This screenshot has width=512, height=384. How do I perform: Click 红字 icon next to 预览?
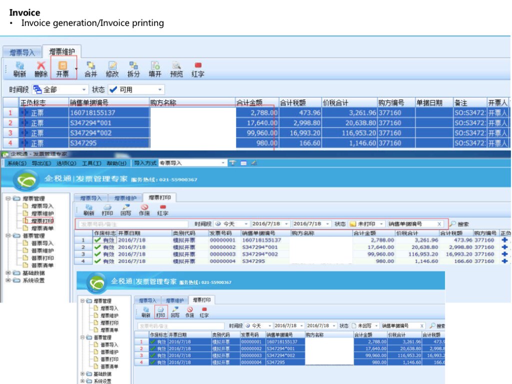(198, 69)
